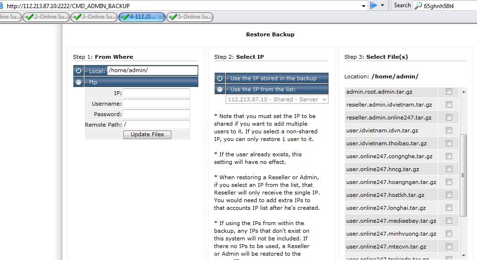Choose Use the IP from the list
Viewport: 477px width, 260px height.
tap(220, 89)
